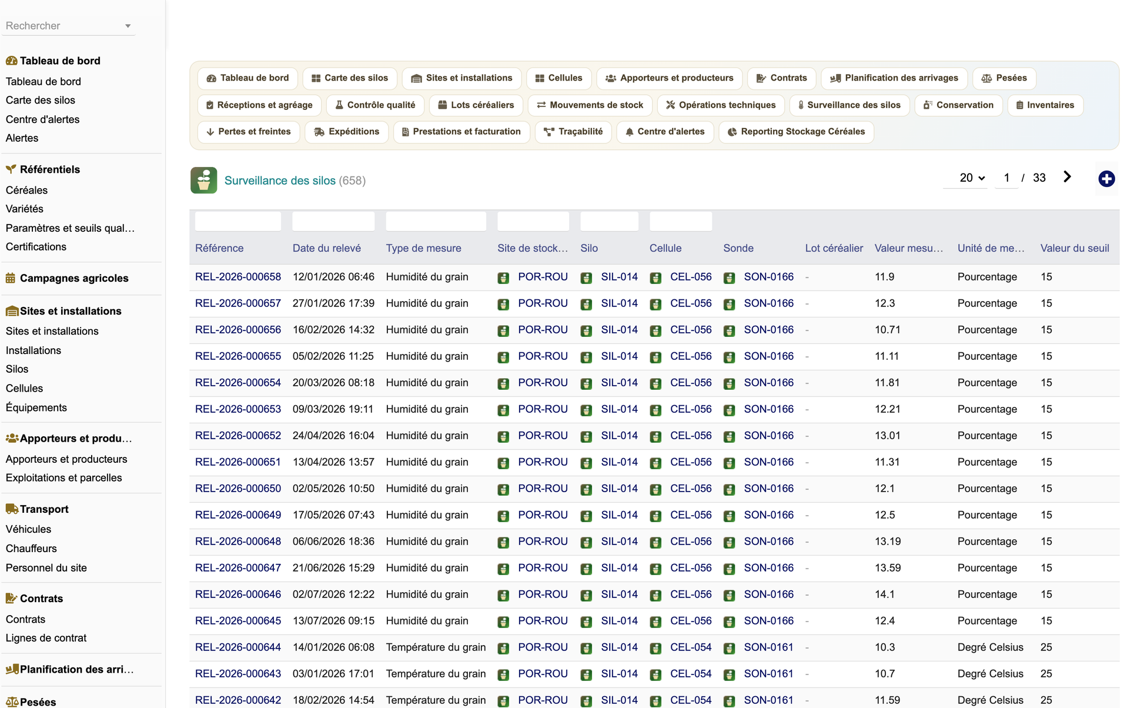Open the Rechercher search dropdown

click(x=68, y=26)
